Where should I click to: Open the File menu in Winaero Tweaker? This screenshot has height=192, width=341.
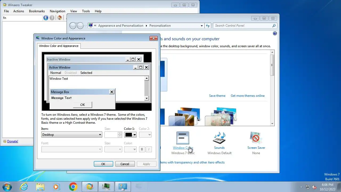pyautogui.click(x=6, y=11)
